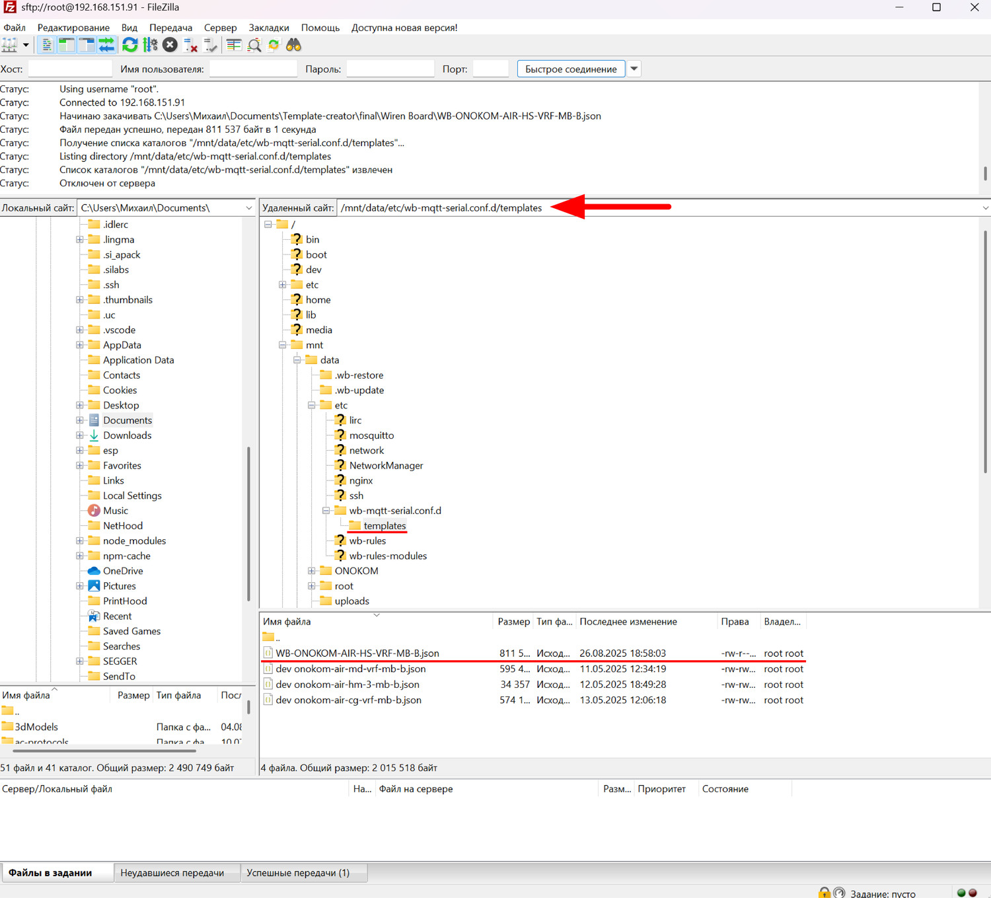Image resolution: width=991 pixels, height=898 pixels.
Task: Select the templates folder in remote tree
Action: coord(385,526)
